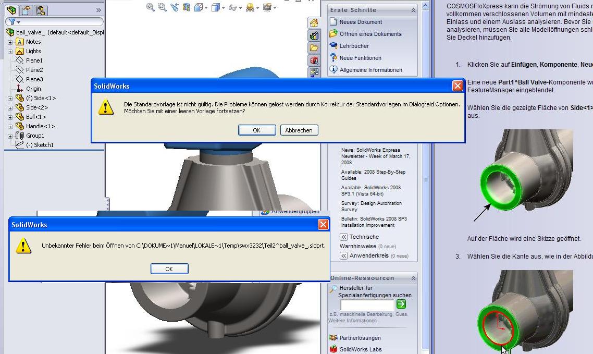Click Öffnen eines Dokuments link
Screen dimensions: 593x354
point(370,34)
